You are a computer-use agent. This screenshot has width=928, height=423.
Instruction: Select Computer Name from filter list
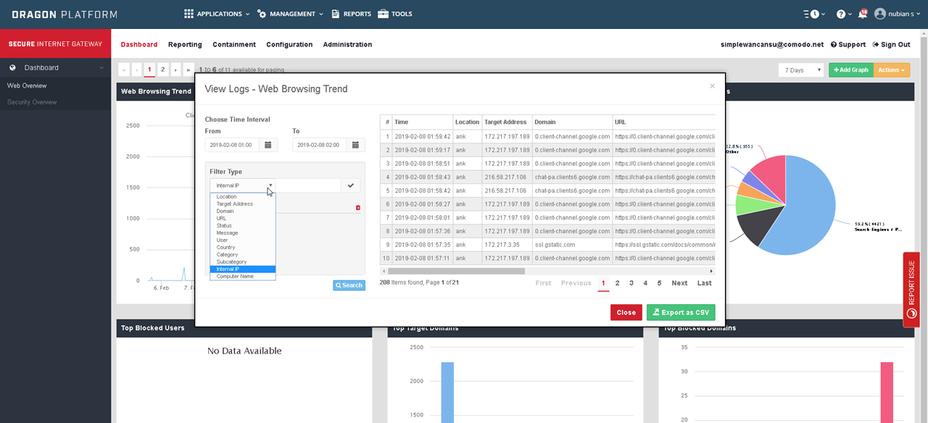pyautogui.click(x=235, y=277)
